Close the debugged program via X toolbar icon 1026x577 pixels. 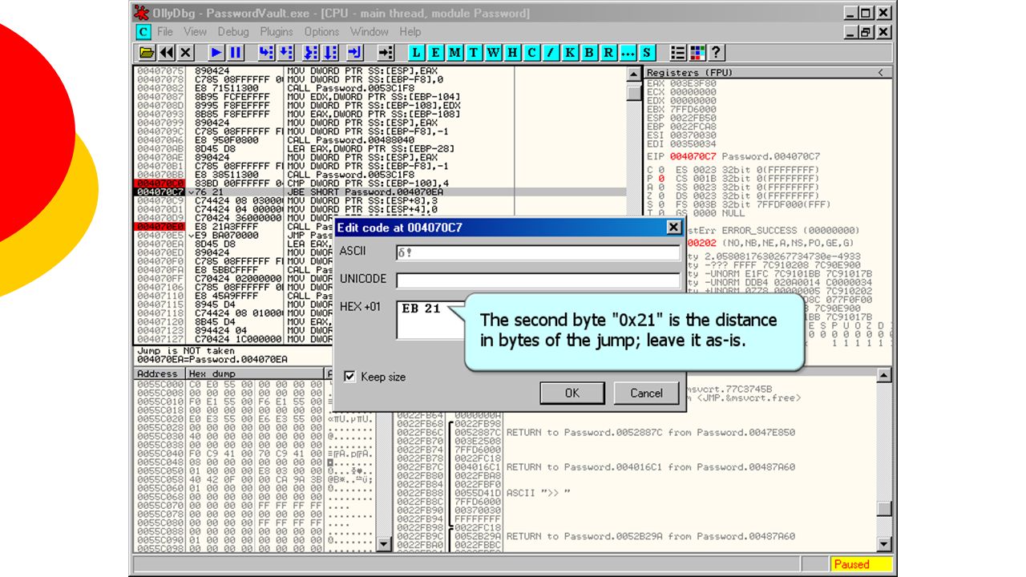tap(185, 53)
